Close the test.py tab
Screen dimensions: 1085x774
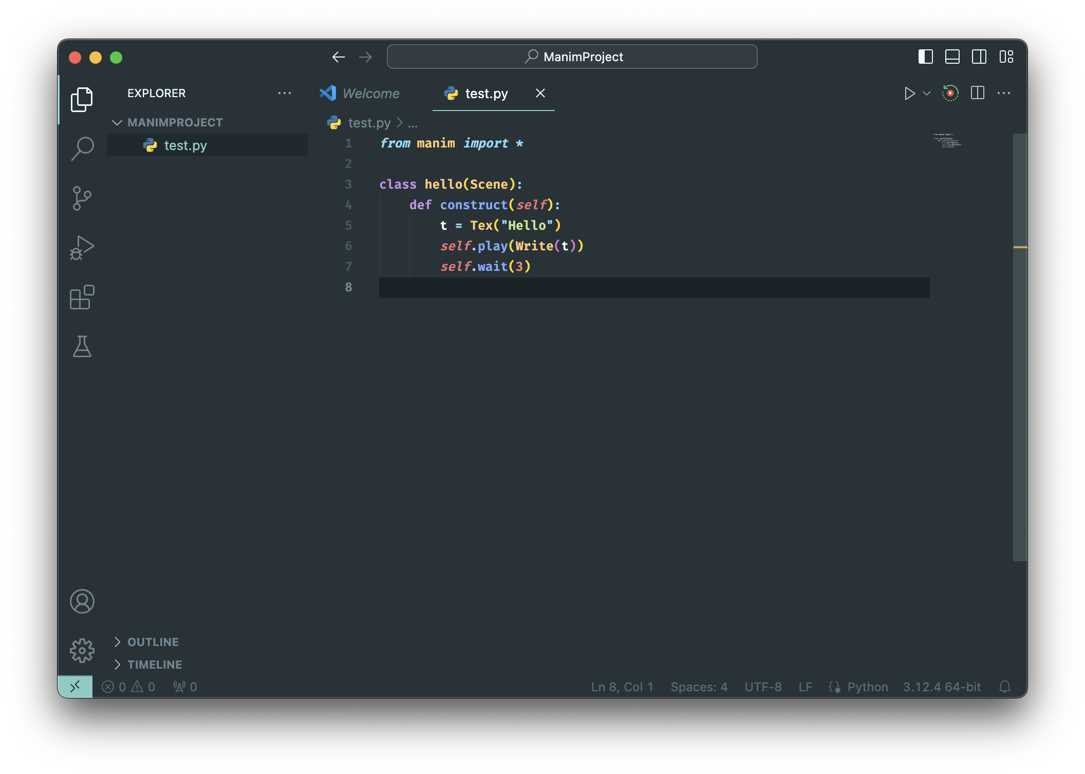click(x=540, y=93)
